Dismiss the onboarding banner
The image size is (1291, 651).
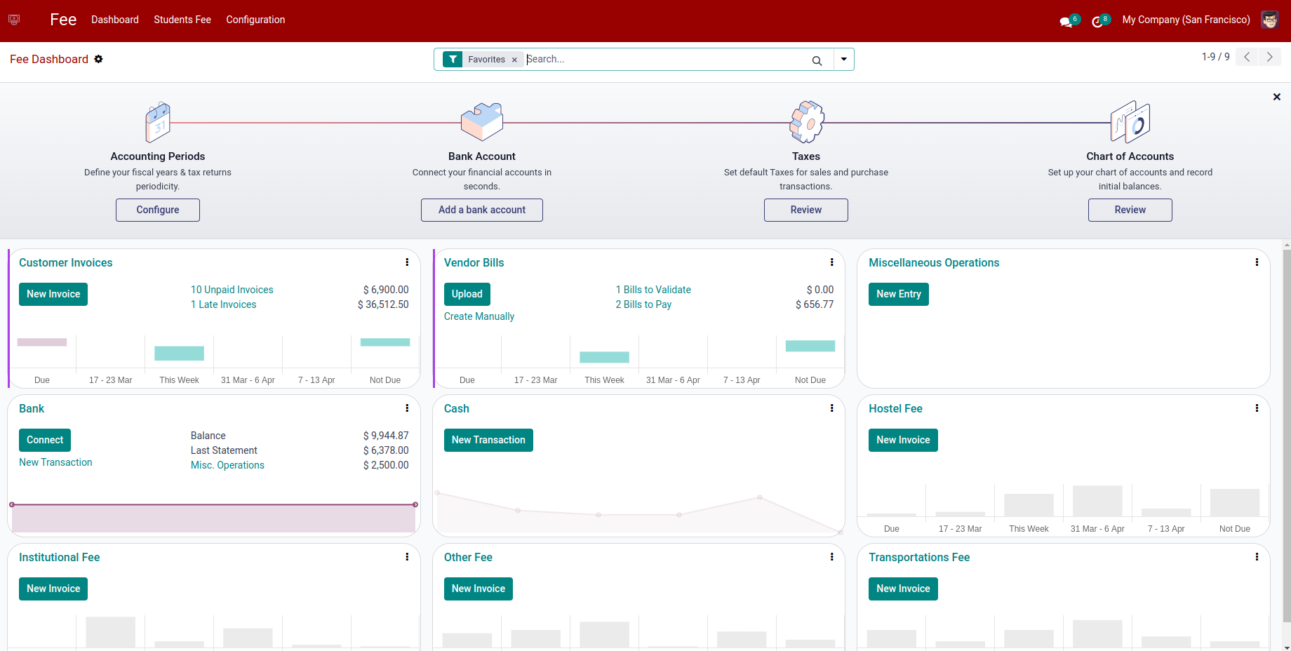coord(1276,97)
